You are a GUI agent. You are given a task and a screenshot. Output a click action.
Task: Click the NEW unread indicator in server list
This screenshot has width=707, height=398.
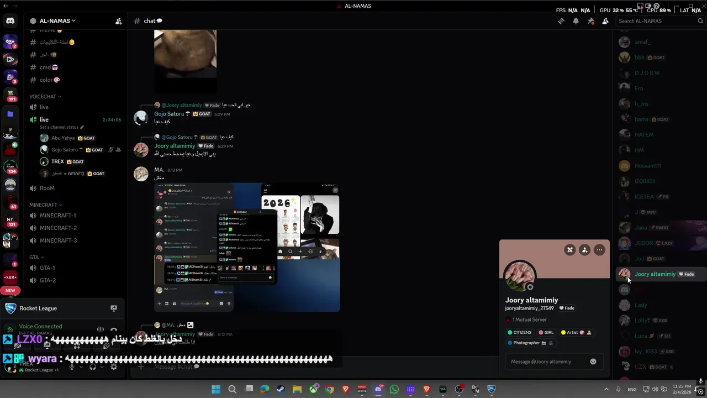click(x=10, y=290)
